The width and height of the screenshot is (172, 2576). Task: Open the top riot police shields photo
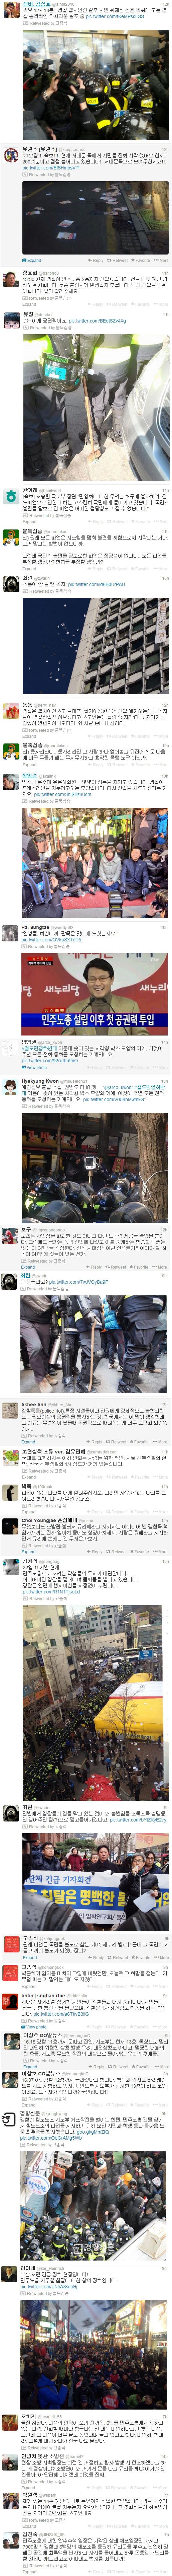pos(95,84)
